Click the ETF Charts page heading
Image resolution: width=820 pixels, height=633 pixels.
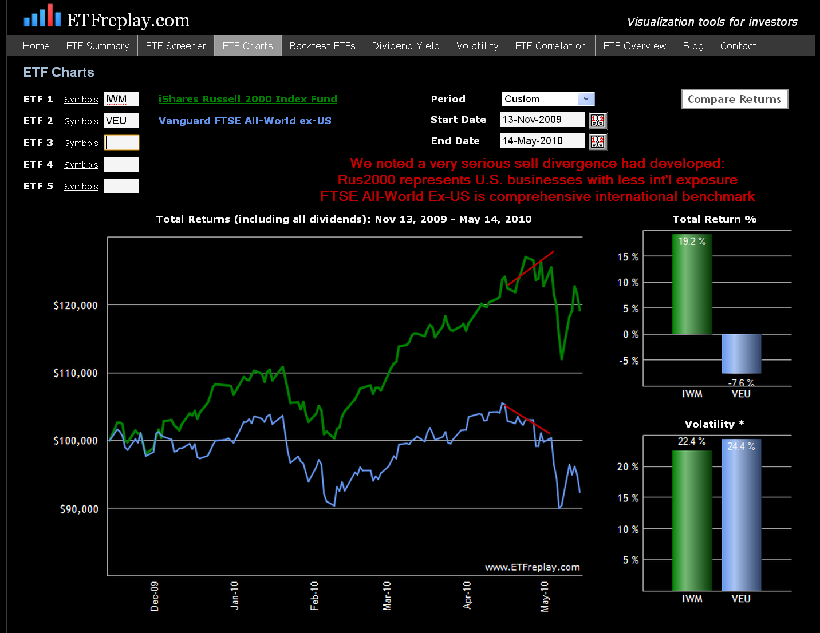point(59,72)
